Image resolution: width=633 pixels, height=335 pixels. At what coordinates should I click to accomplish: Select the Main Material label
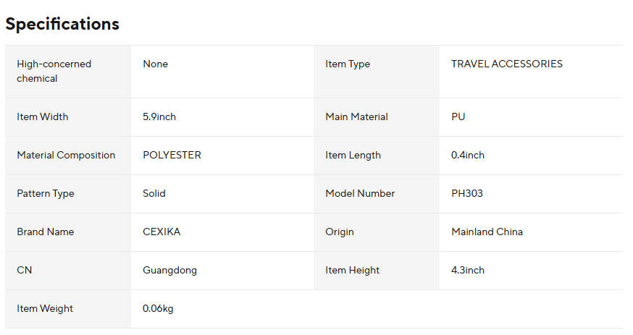356,116
